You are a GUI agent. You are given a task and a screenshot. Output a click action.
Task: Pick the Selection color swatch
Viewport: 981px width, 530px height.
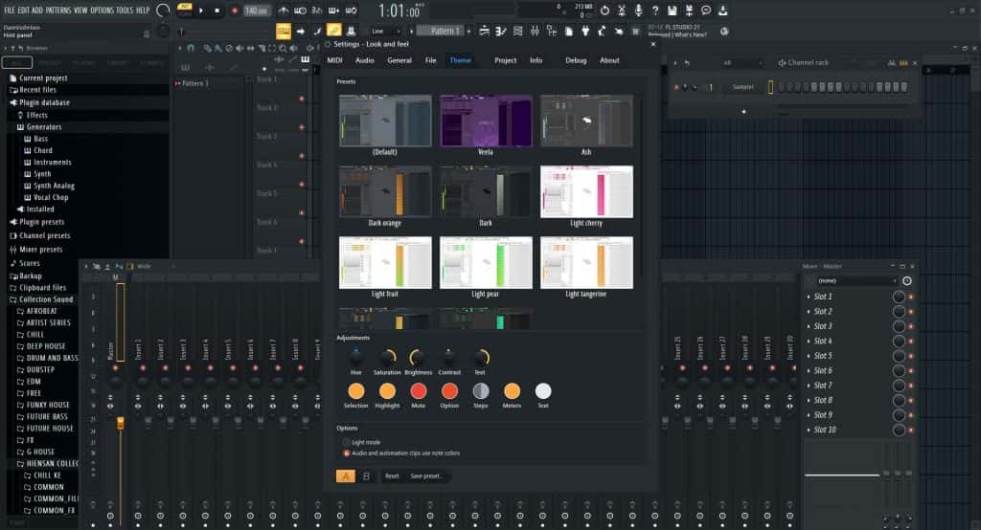coord(356,391)
